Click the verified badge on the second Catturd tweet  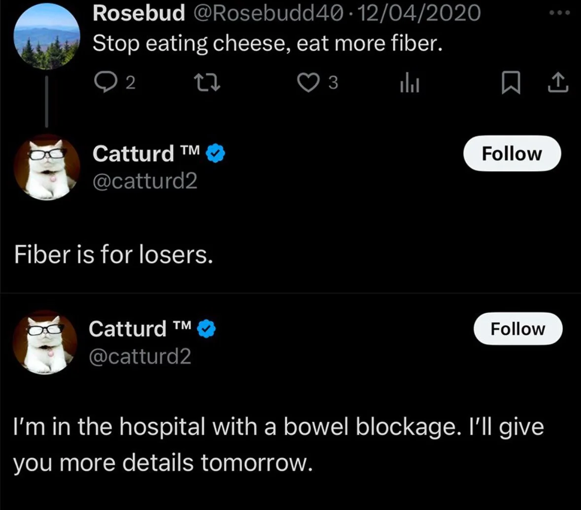tap(207, 329)
